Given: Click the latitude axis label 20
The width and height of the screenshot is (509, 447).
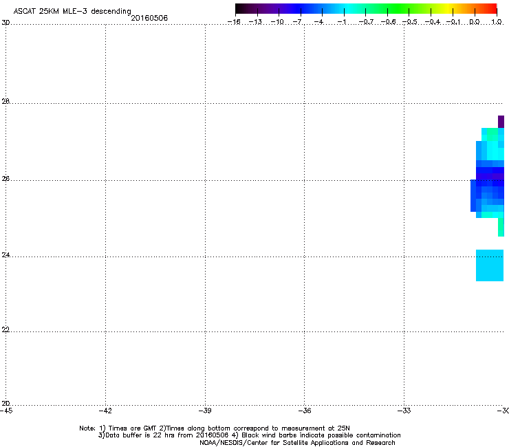Looking at the screenshot, I should point(6,403).
